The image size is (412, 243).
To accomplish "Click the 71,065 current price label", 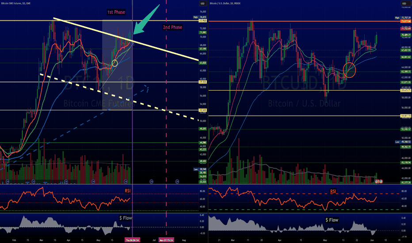I will tap(203, 33).
